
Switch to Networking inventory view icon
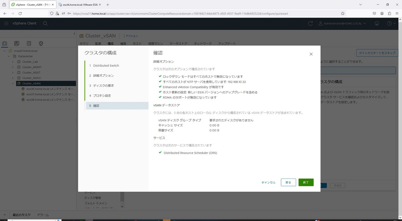coord(41,43)
